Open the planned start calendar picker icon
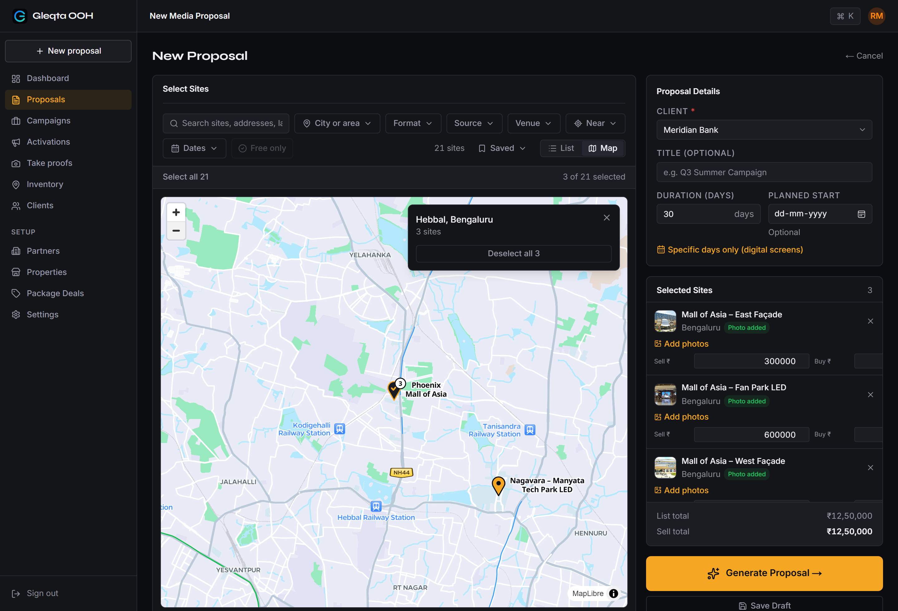 pos(861,214)
